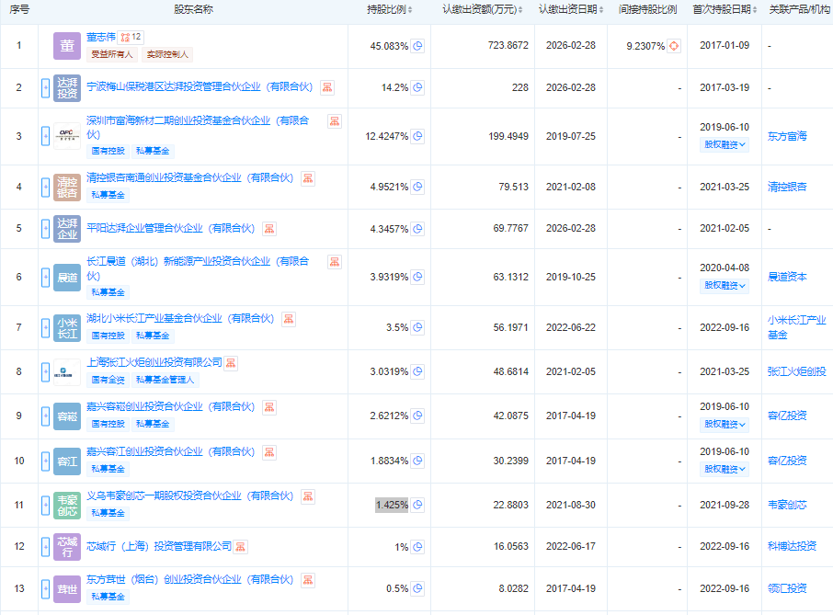833x615 pixels.
Task: Open related institution link 东方富海
Action: 786,136
